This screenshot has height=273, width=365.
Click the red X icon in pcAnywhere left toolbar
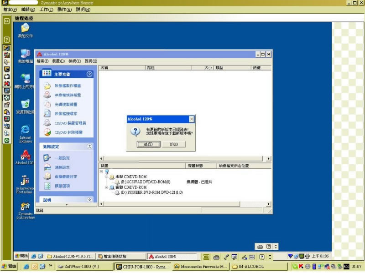point(7,83)
